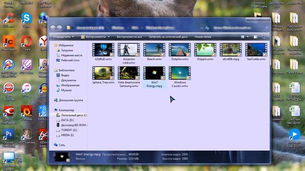Click the search Windows DreamScene field
This screenshot has height=171, width=305.
click(240, 28)
